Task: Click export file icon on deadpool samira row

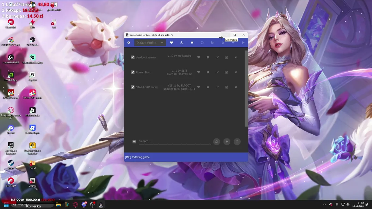Action: pyautogui.click(x=226, y=57)
